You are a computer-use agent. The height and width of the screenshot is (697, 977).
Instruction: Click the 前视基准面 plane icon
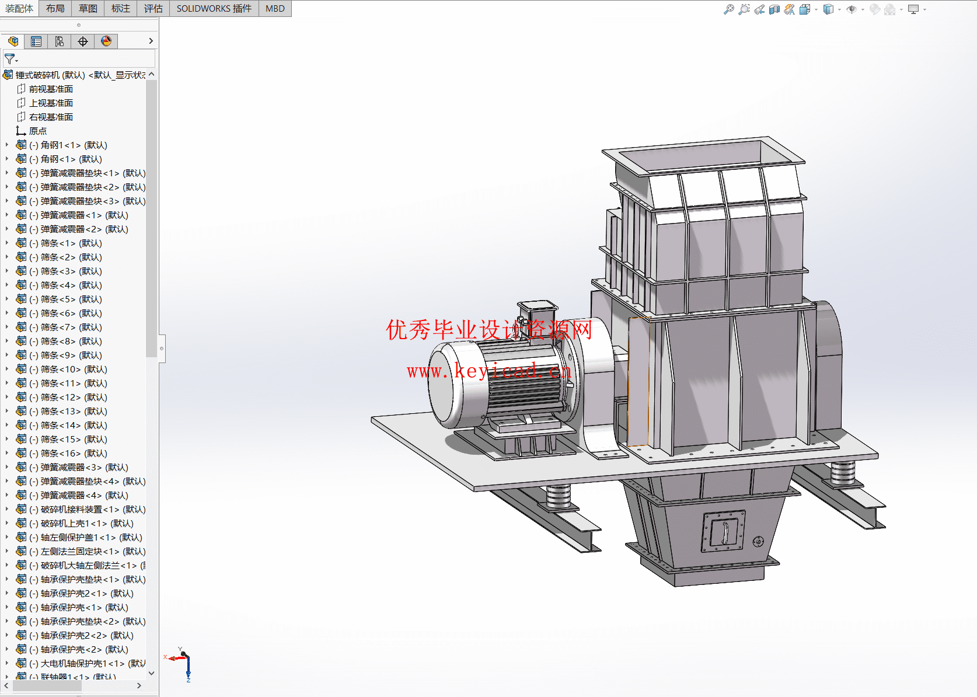[22, 89]
